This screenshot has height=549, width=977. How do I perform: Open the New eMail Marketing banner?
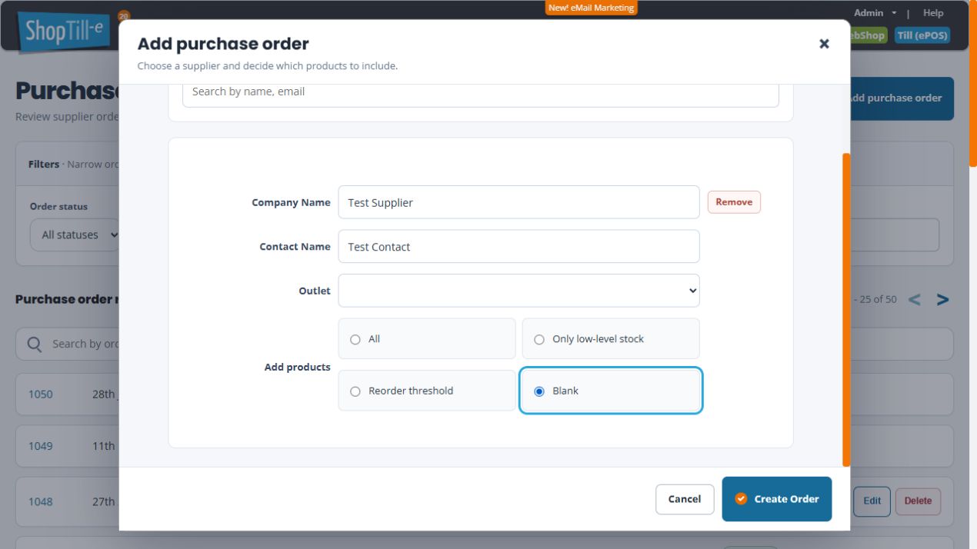592,8
